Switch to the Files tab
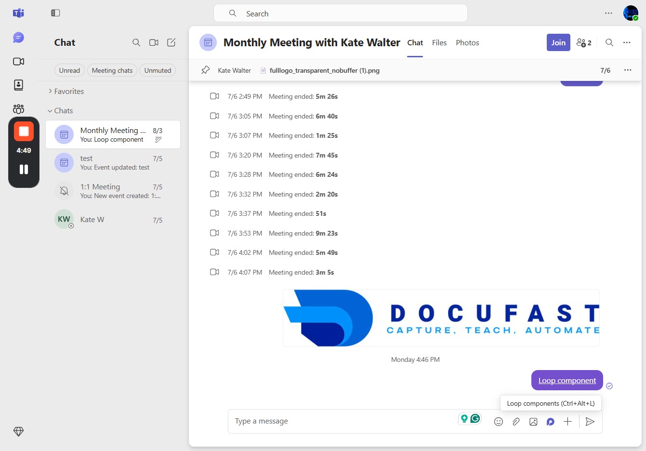646x451 pixels. pyautogui.click(x=439, y=42)
